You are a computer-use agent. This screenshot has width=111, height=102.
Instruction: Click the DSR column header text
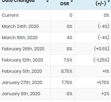click(65, 4)
